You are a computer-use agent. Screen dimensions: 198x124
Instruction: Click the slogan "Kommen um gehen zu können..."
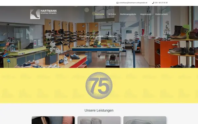99,36
